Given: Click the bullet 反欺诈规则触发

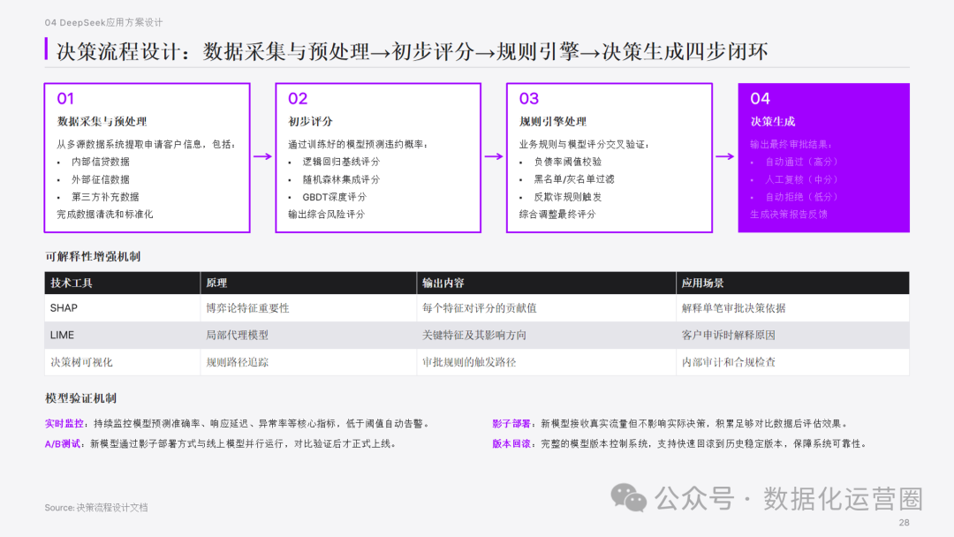Looking at the screenshot, I should 568,197.
